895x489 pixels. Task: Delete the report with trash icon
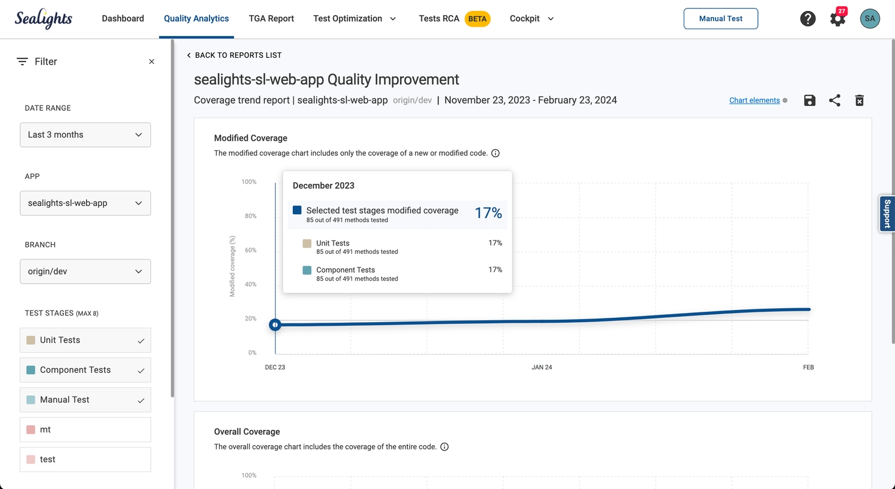[x=859, y=100]
